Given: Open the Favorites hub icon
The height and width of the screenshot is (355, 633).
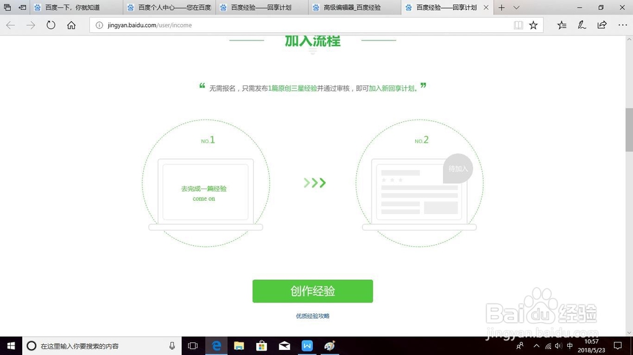Looking at the screenshot, I should coord(561,25).
